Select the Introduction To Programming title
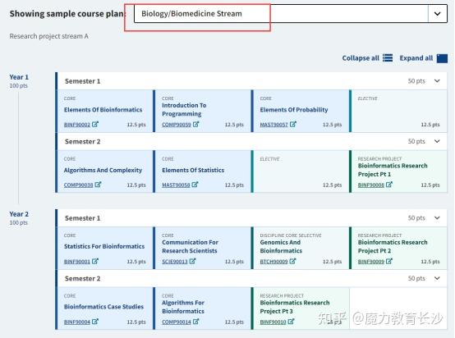This screenshot has width=455, height=338. pyautogui.click(x=184, y=110)
